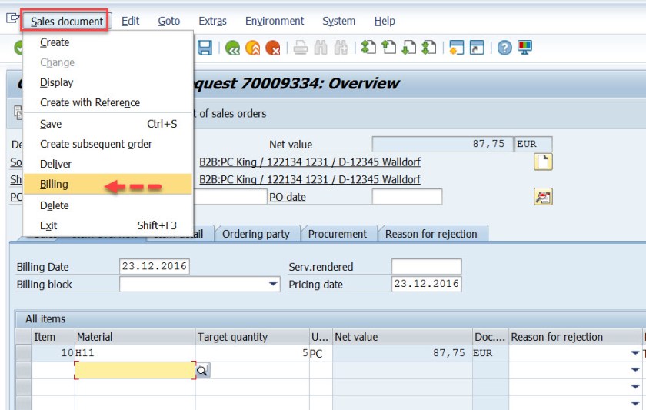Select Create with Reference menu entry
This screenshot has width=646, height=410.
108,102
